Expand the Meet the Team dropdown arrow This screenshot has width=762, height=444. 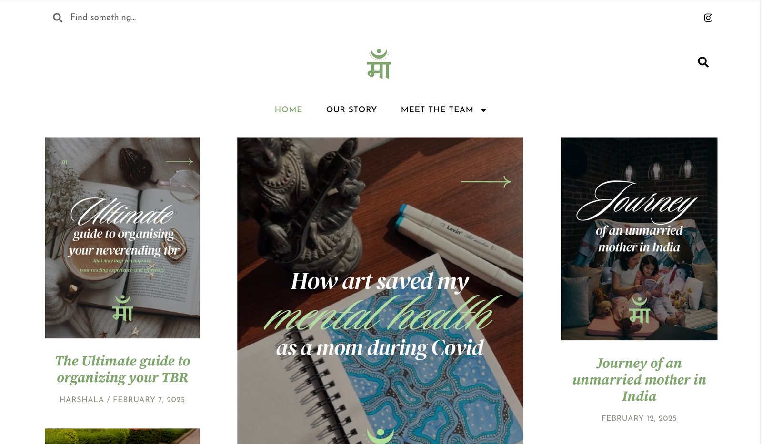483,110
